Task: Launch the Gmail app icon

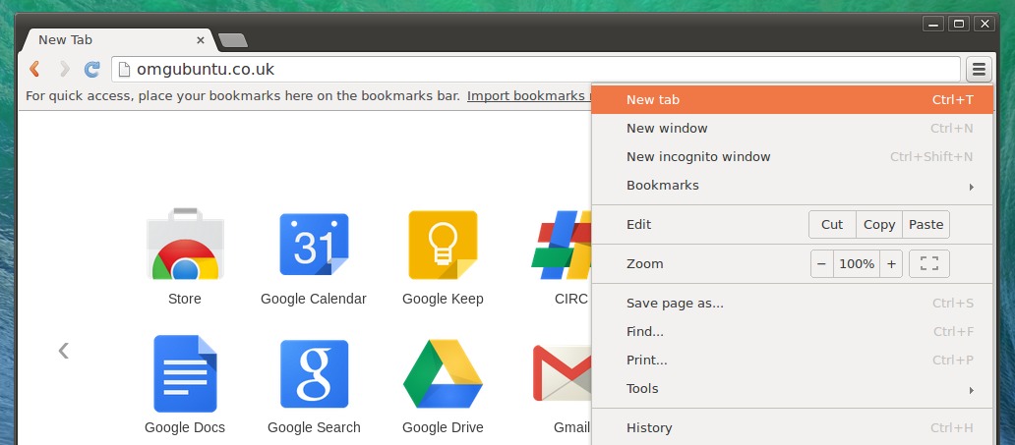Action: coord(562,373)
